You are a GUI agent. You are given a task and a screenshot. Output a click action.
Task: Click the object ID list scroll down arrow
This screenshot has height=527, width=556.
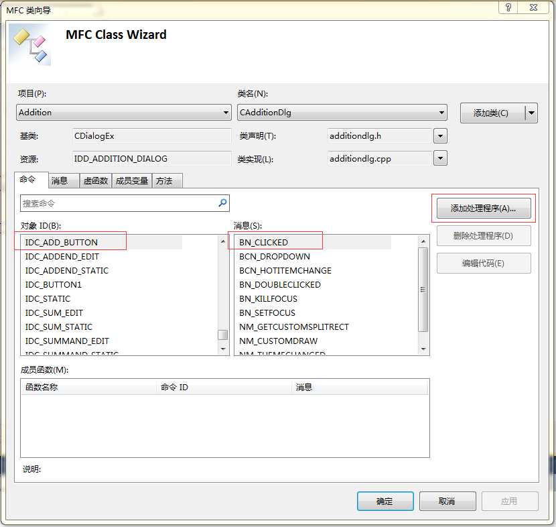(x=223, y=349)
